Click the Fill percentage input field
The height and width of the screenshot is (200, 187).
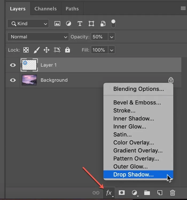99,50
